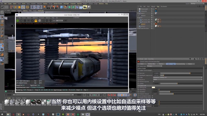Open the White point color swatch
Image resolution: width=207 pixels, height=116 pixels.
coord(153,87)
